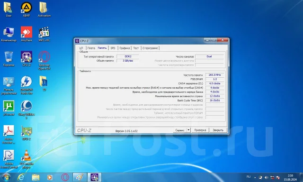Open the taskbar clock and date
The image size is (303, 182).
coord(290,177)
